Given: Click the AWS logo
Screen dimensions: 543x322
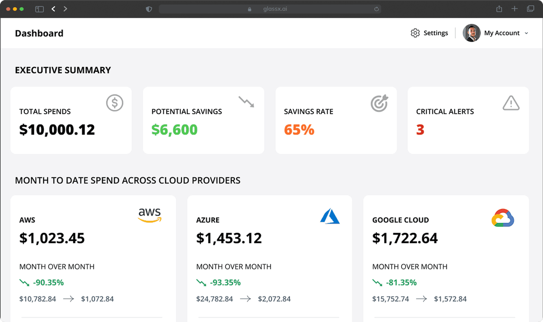Looking at the screenshot, I should 150,215.
